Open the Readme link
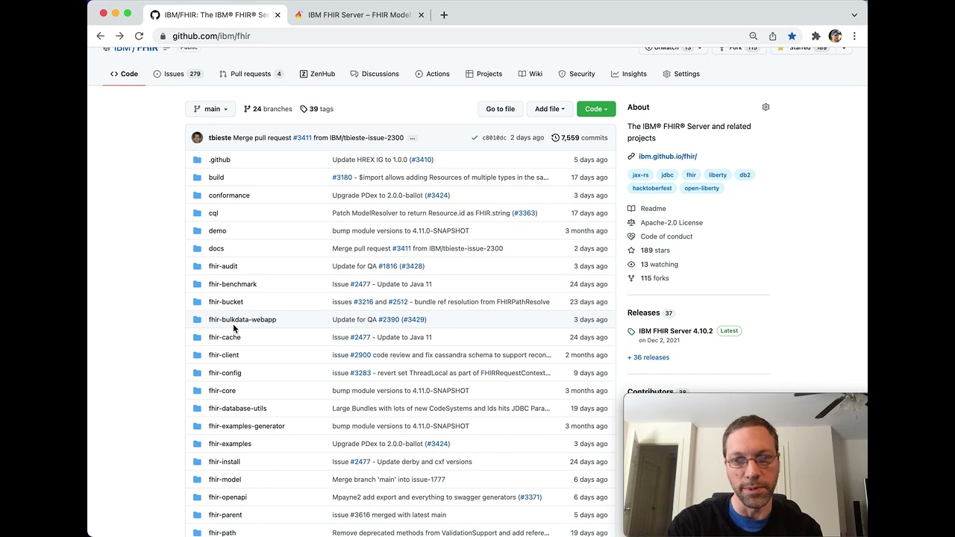Viewport: 955px width, 537px height. point(653,209)
